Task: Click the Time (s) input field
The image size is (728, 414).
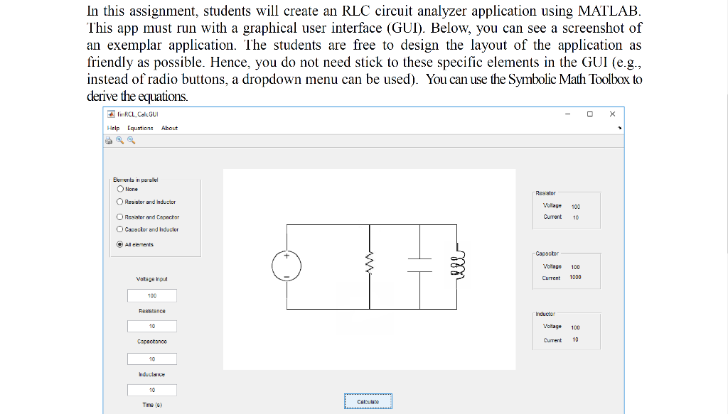Action: click(x=151, y=410)
